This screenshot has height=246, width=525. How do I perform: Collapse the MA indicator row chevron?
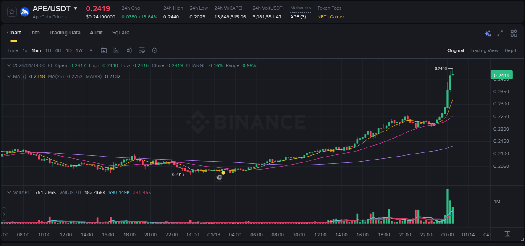9,77
